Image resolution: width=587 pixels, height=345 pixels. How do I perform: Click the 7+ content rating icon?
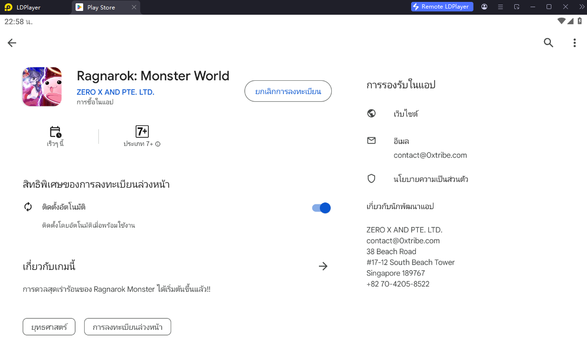coord(142,132)
